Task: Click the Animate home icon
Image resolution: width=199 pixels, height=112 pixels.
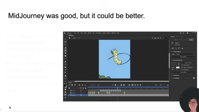Action: coord(64,33)
